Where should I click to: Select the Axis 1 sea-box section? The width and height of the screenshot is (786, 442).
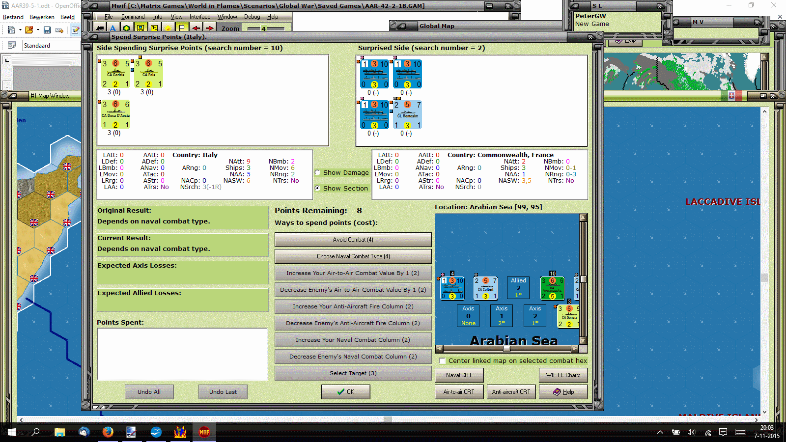[502, 316]
